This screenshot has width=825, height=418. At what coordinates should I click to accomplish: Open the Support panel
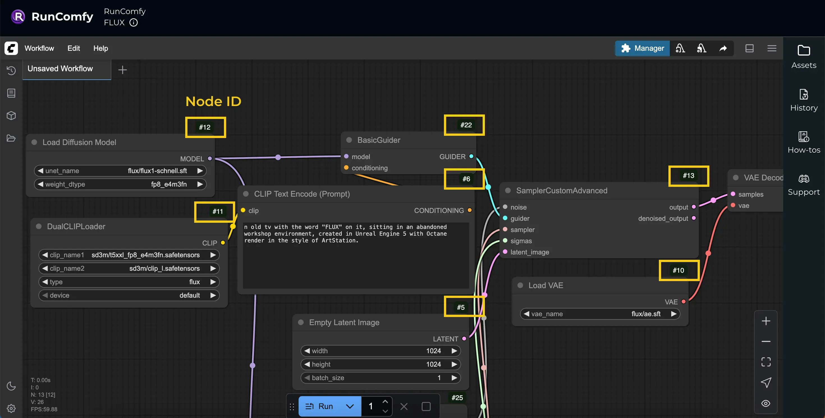(x=804, y=184)
